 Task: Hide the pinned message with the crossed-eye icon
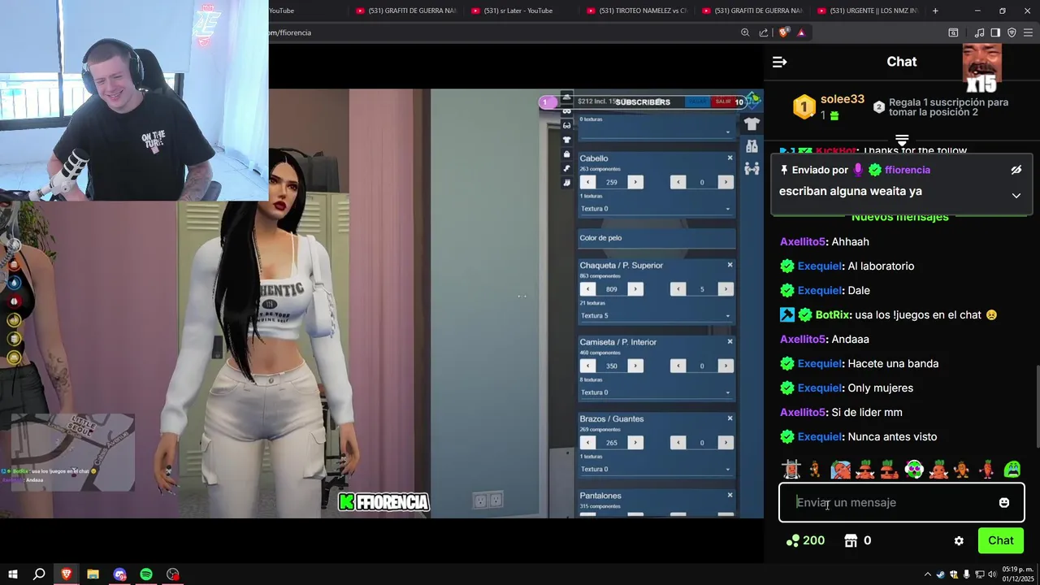[x=1016, y=170]
